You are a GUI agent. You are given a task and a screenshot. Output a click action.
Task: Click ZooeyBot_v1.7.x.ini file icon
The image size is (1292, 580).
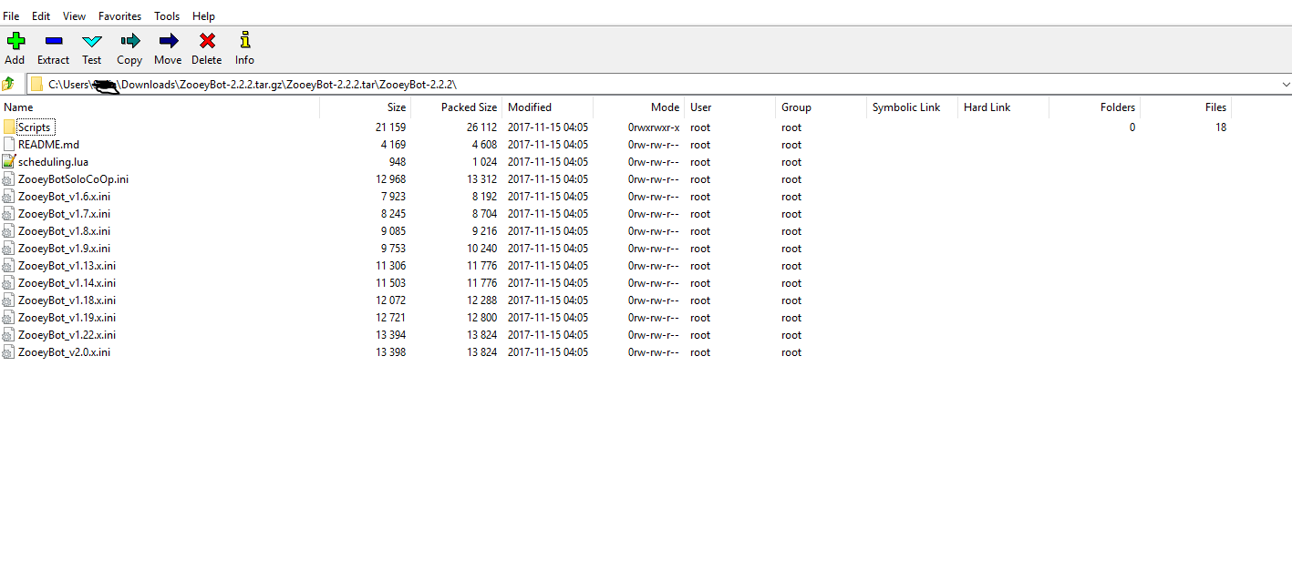9,214
